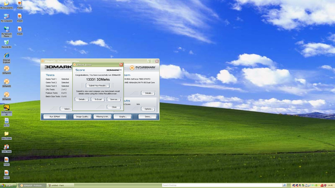Click the 13331 3DMarks score text
The height and width of the screenshot is (188, 335).
coord(98,79)
